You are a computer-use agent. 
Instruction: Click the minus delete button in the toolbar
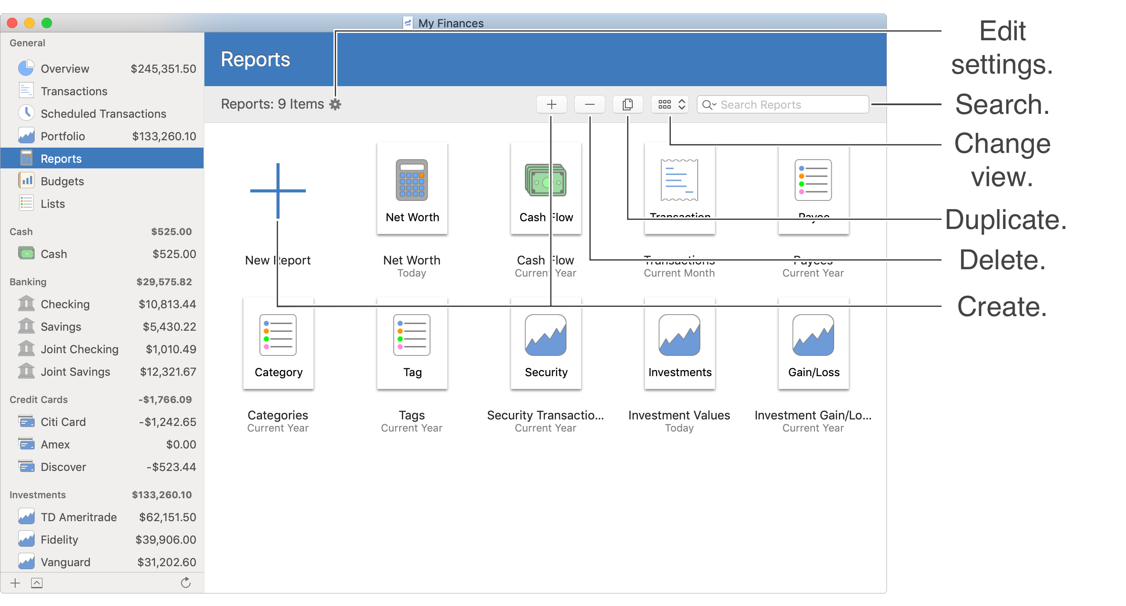click(589, 104)
